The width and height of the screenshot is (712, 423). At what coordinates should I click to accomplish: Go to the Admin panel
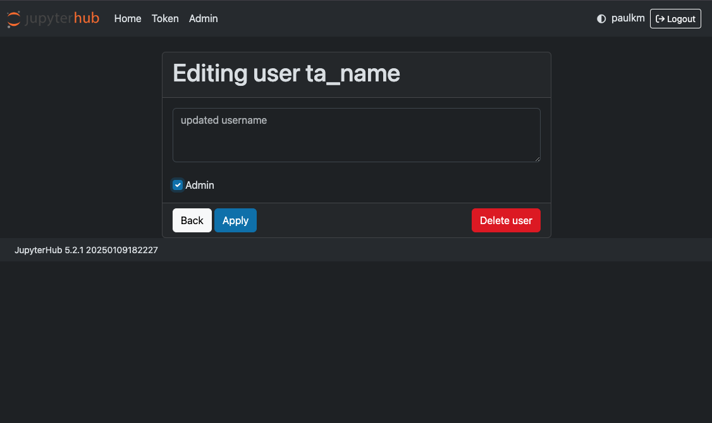(x=203, y=18)
